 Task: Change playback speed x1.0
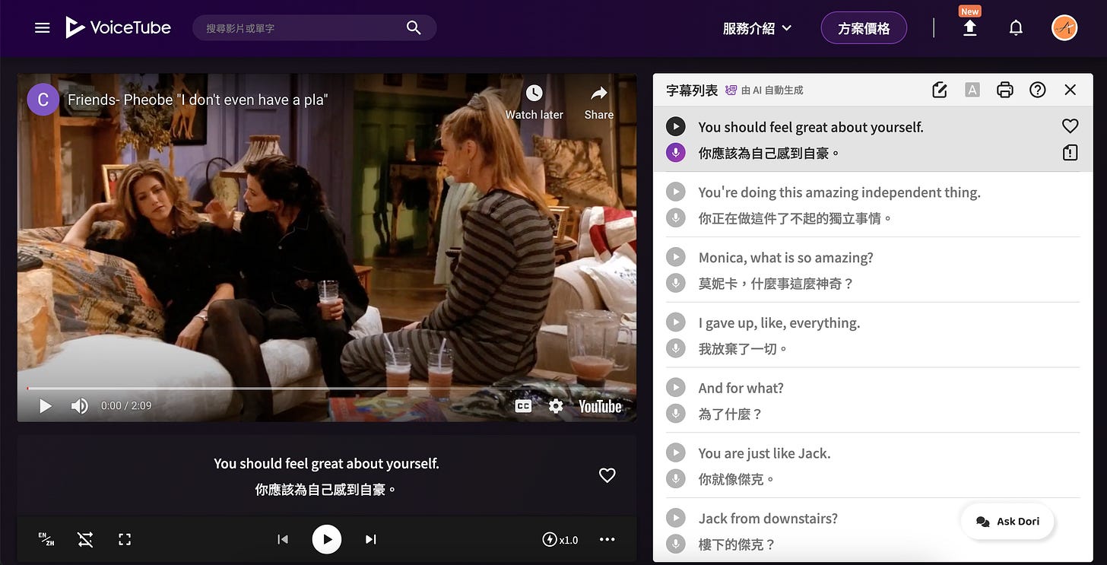pyautogui.click(x=560, y=539)
